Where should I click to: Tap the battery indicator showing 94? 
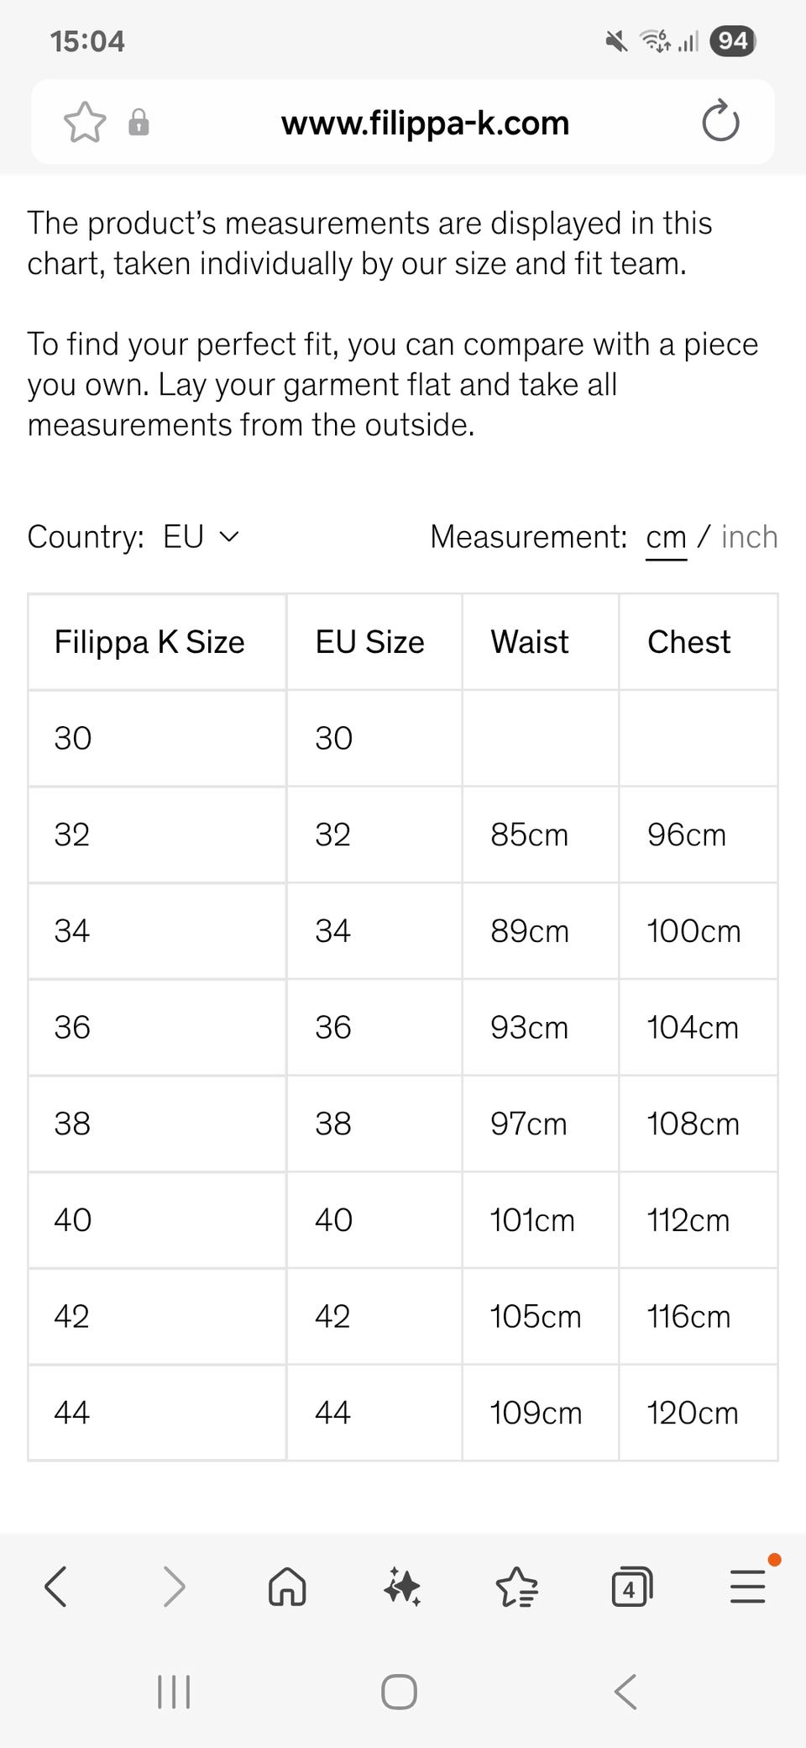point(733,41)
